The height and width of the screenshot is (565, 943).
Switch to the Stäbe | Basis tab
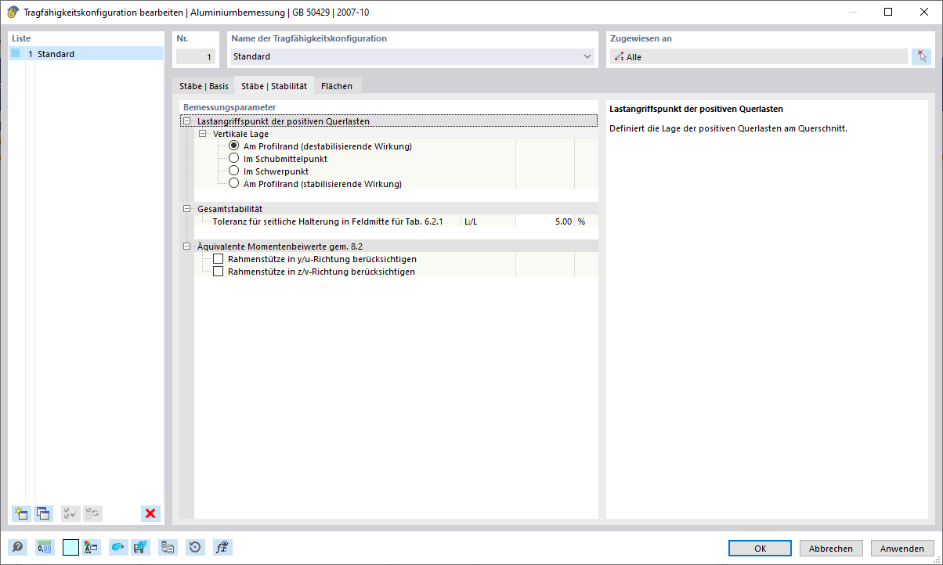[204, 86]
